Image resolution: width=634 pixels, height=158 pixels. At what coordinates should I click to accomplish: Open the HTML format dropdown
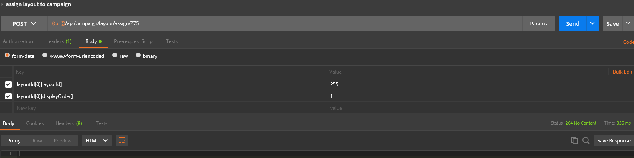tap(97, 140)
